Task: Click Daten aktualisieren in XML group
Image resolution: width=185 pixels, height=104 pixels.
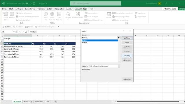Action: tap(121, 20)
